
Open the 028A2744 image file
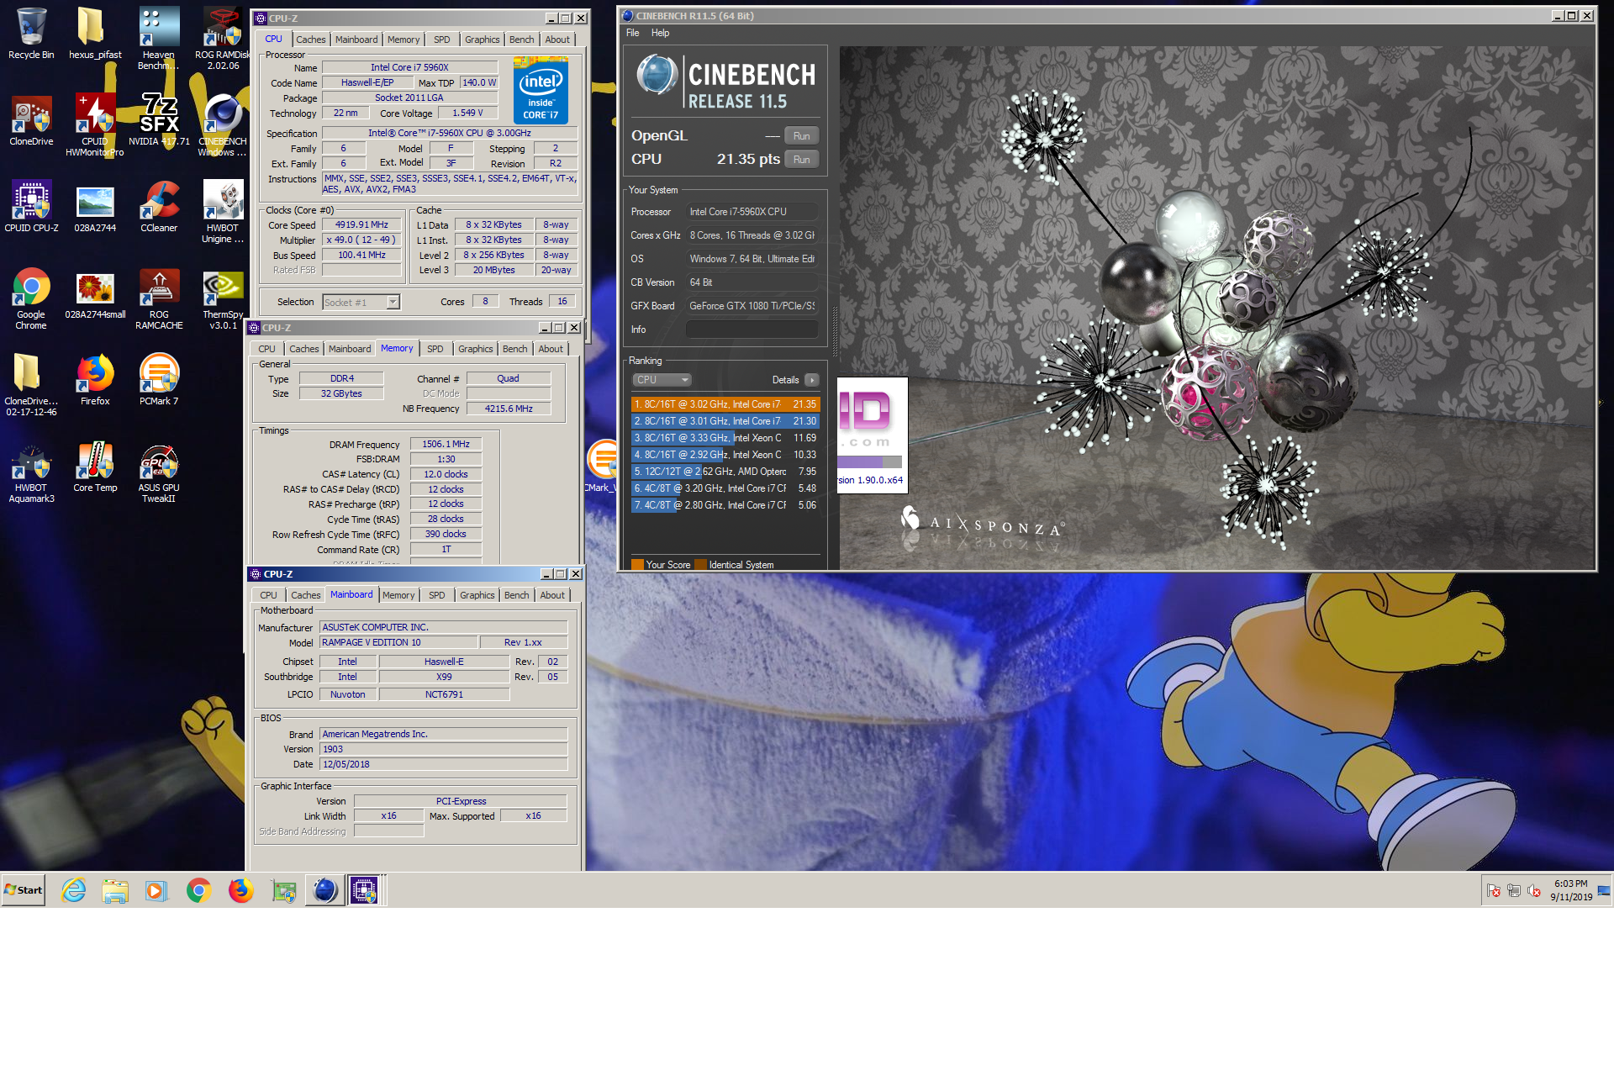pos(94,206)
